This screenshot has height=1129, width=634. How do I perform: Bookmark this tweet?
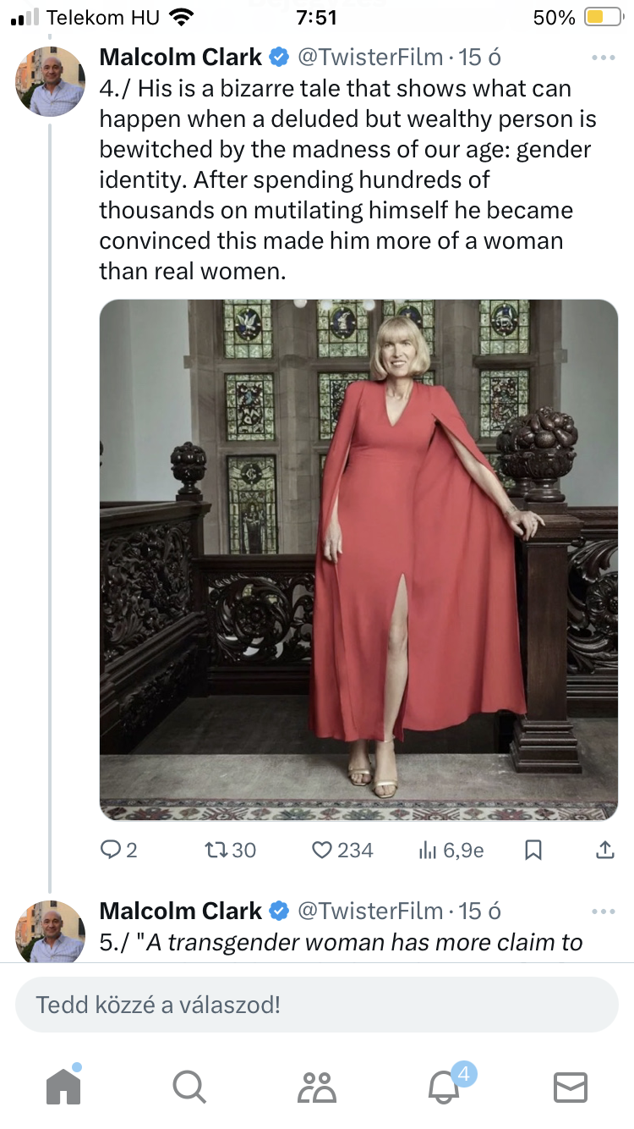coord(533,850)
